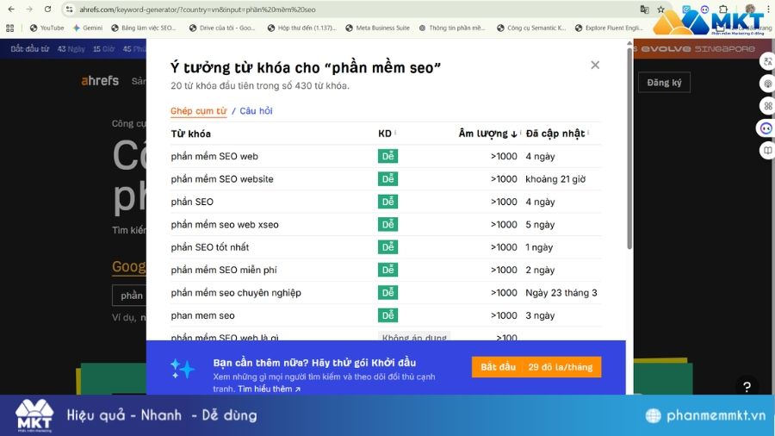Open the Meta Business Suite bookmark
Image resolution: width=775 pixels, height=436 pixels.
coord(378,28)
